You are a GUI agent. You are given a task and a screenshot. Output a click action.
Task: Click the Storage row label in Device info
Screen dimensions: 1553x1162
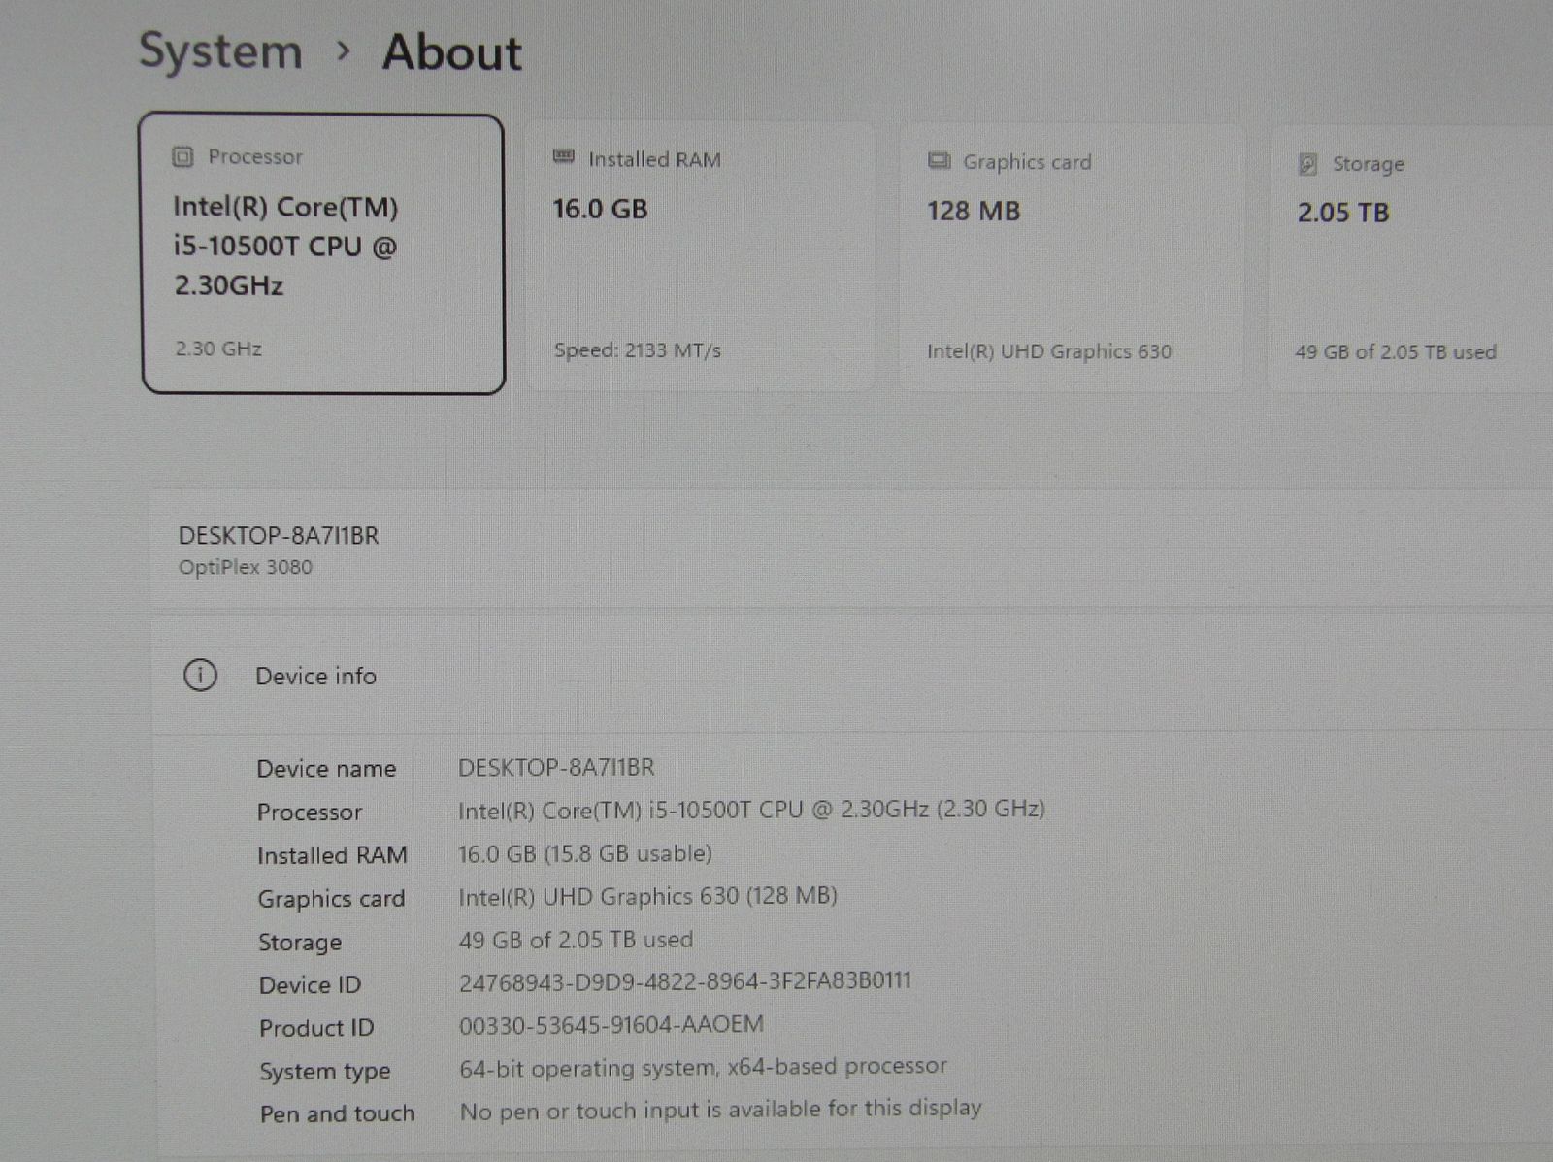(x=300, y=943)
